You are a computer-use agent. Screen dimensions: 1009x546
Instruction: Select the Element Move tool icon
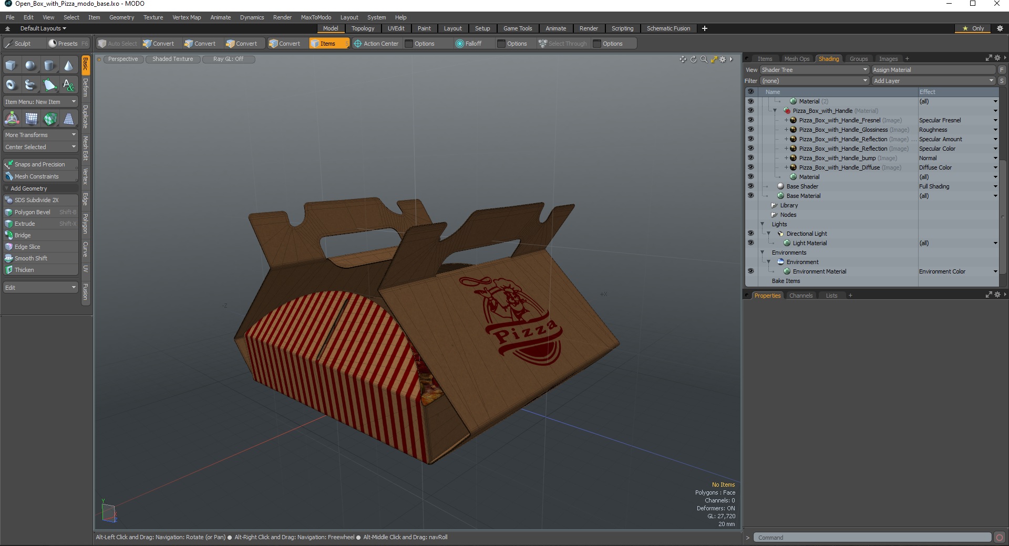pos(50,119)
